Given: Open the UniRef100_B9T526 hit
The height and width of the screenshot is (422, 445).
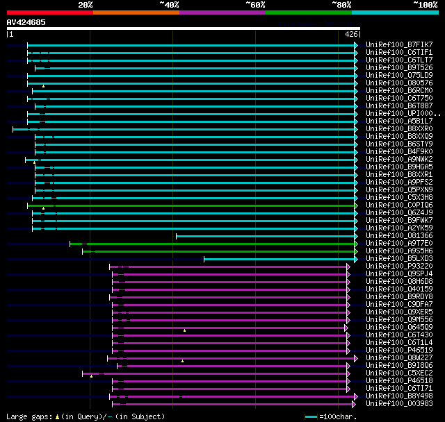Looking at the screenshot, I should (x=399, y=68).
